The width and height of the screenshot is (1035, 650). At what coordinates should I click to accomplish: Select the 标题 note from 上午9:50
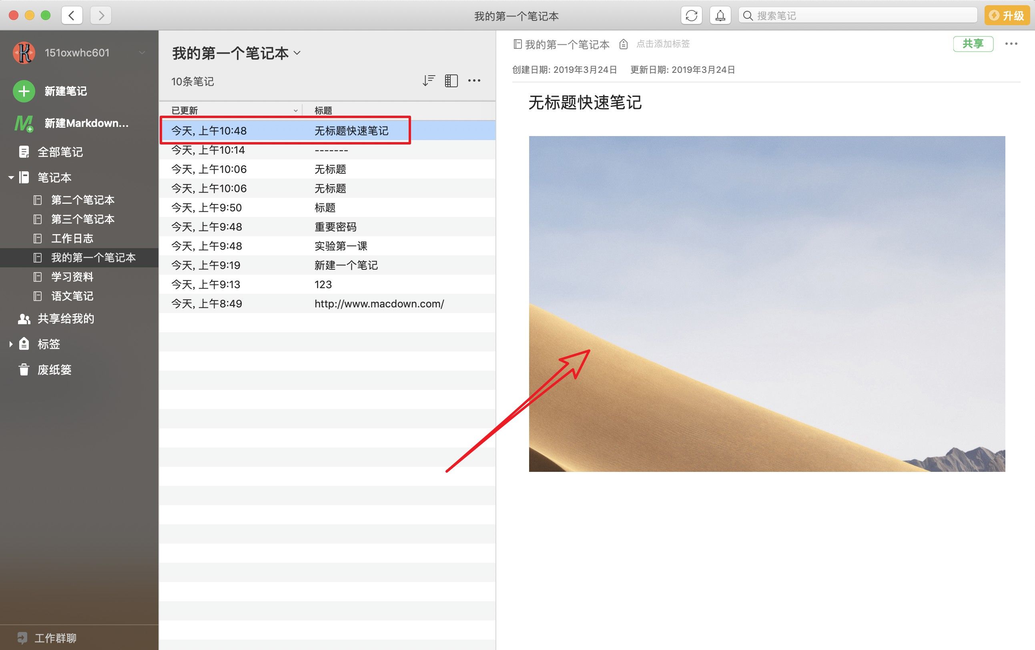[327, 207]
